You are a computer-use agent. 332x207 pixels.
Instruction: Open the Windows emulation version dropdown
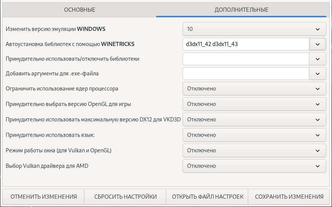tap(254, 29)
